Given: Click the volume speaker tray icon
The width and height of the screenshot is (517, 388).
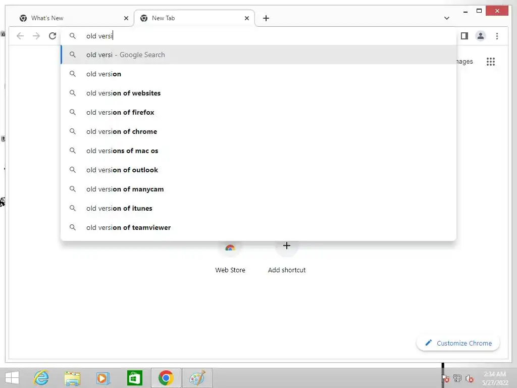Looking at the screenshot, I should [470, 378].
